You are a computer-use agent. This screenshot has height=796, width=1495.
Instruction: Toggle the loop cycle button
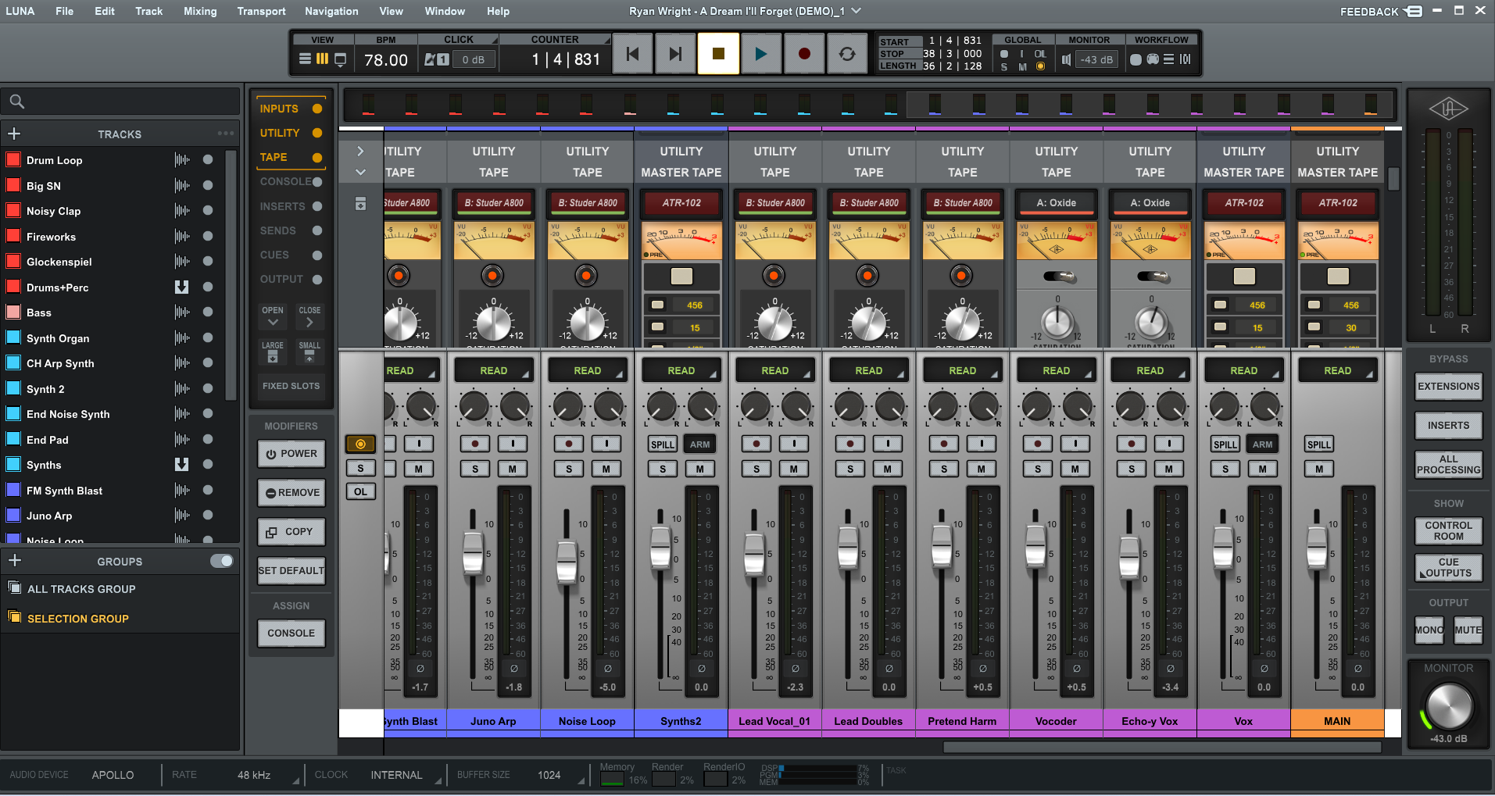pos(846,54)
